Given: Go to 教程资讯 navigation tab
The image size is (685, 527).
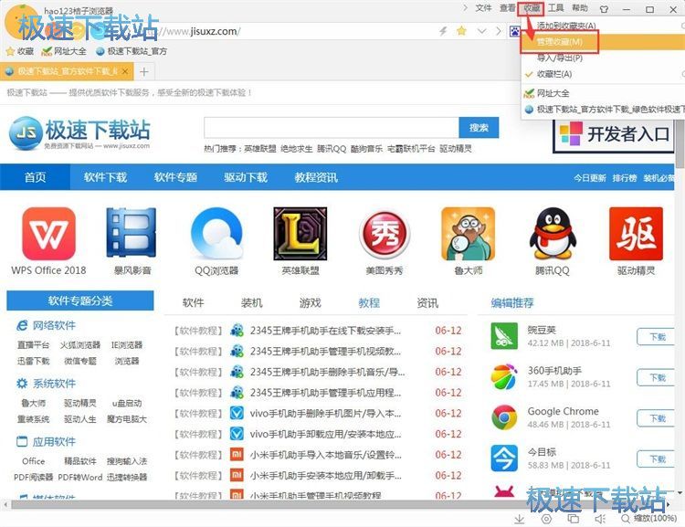Looking at the screenshot, I should coord(316,177).
